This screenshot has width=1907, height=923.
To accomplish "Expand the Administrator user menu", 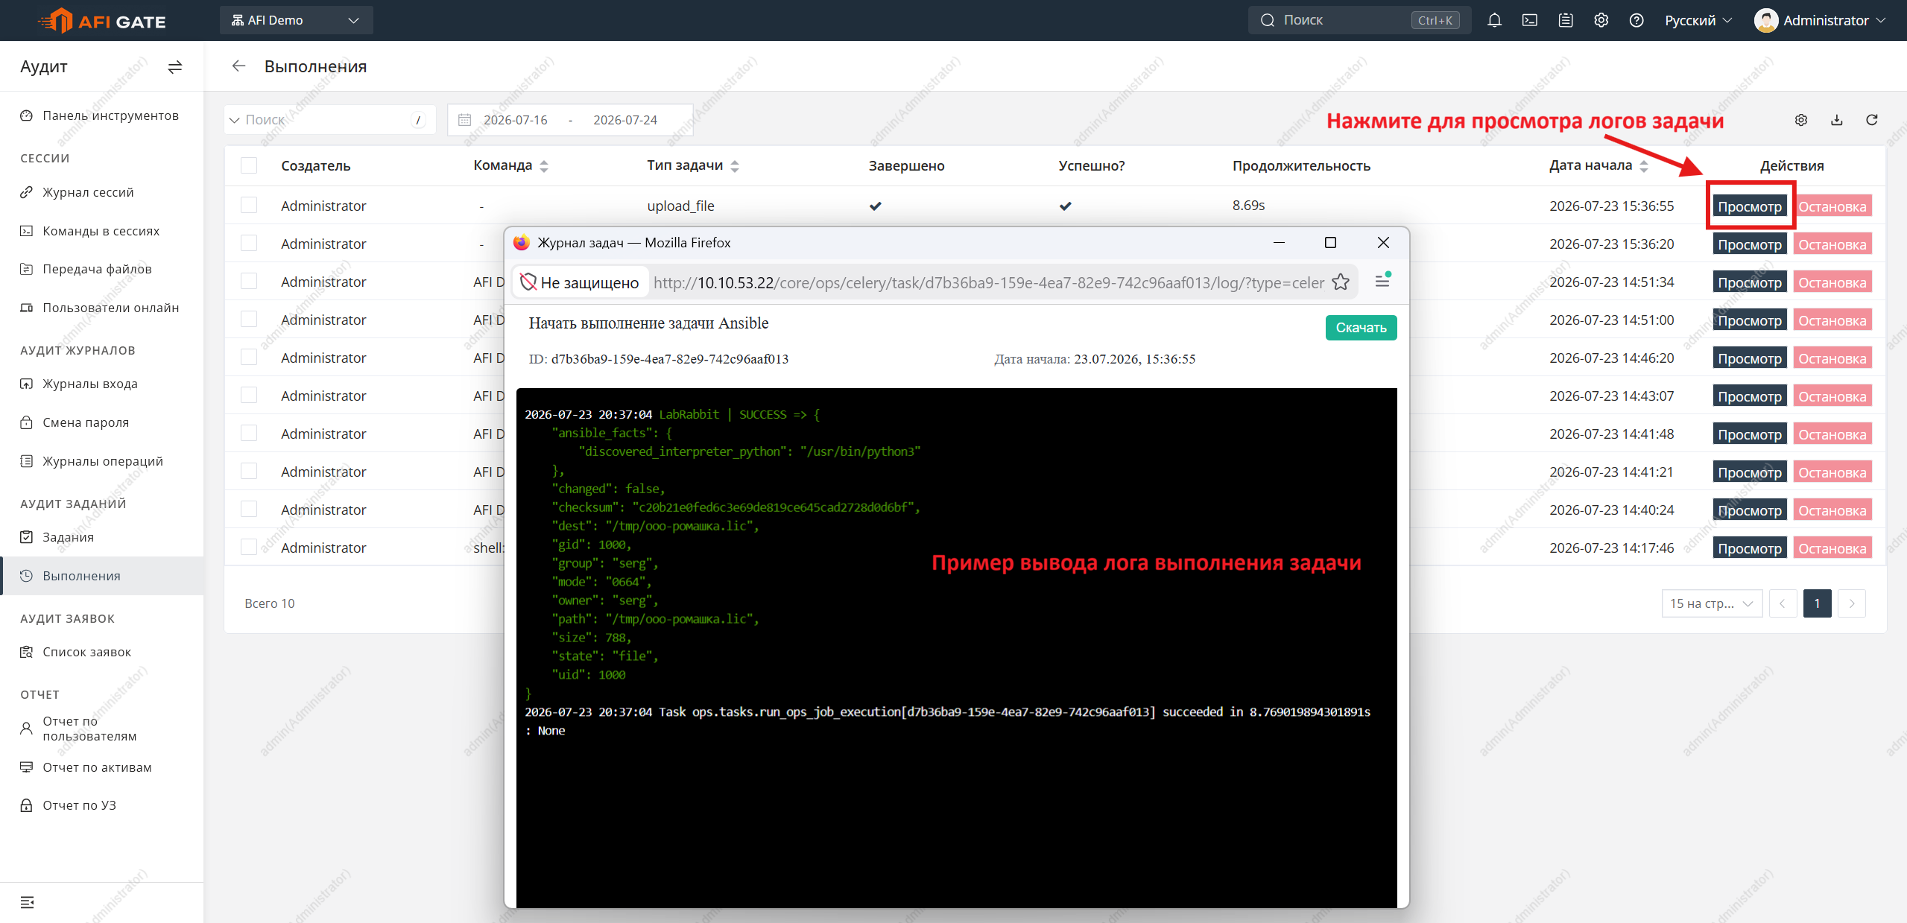I will 1820,20.
